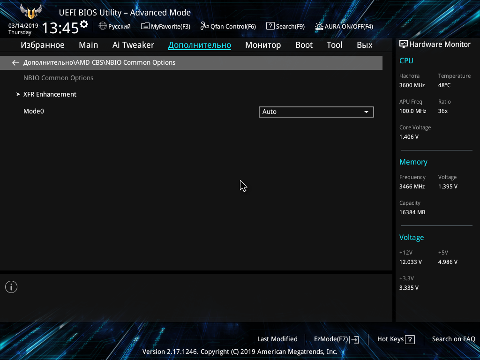Click the memory frequency 3466 MHz value
Viewport: 480px width, 360px height.
[412, 187]
